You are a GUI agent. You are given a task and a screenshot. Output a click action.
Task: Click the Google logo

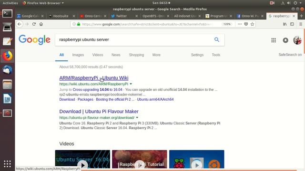pos(35,40)
